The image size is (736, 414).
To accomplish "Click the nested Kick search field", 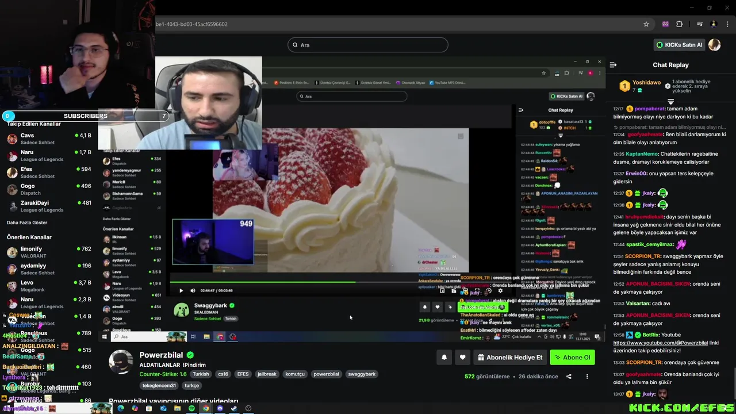I will click(x=351, y=96).
